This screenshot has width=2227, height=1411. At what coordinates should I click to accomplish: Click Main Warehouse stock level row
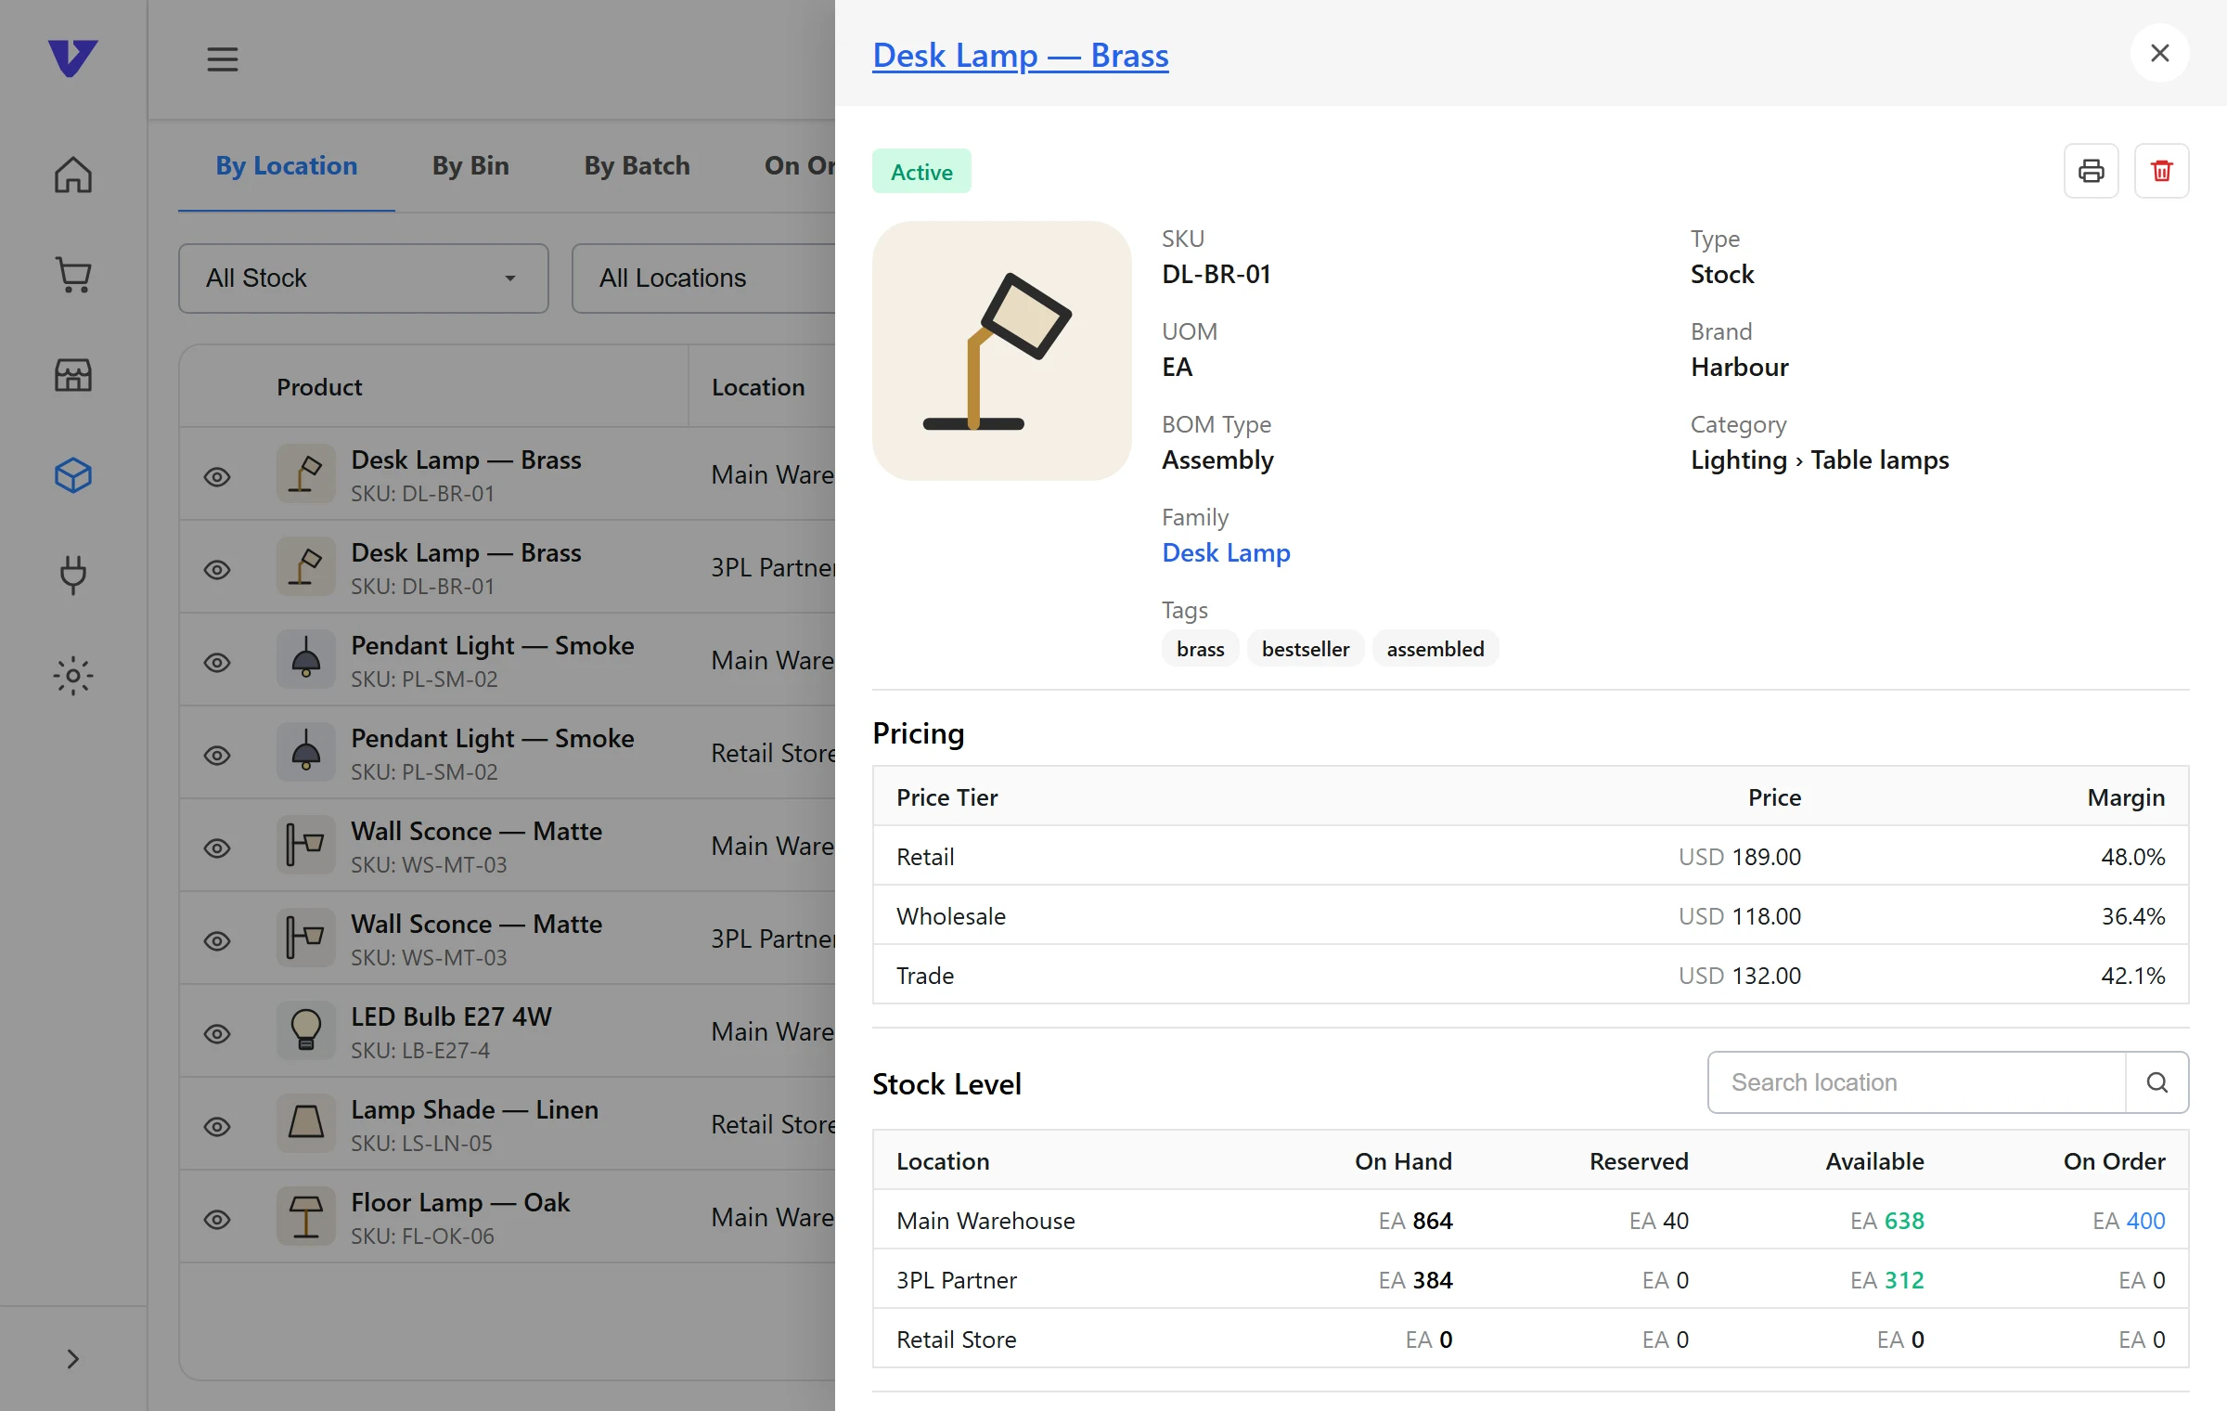tap(1530, 1220)
